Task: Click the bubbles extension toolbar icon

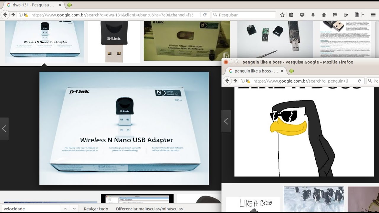Action: point(346,15)
